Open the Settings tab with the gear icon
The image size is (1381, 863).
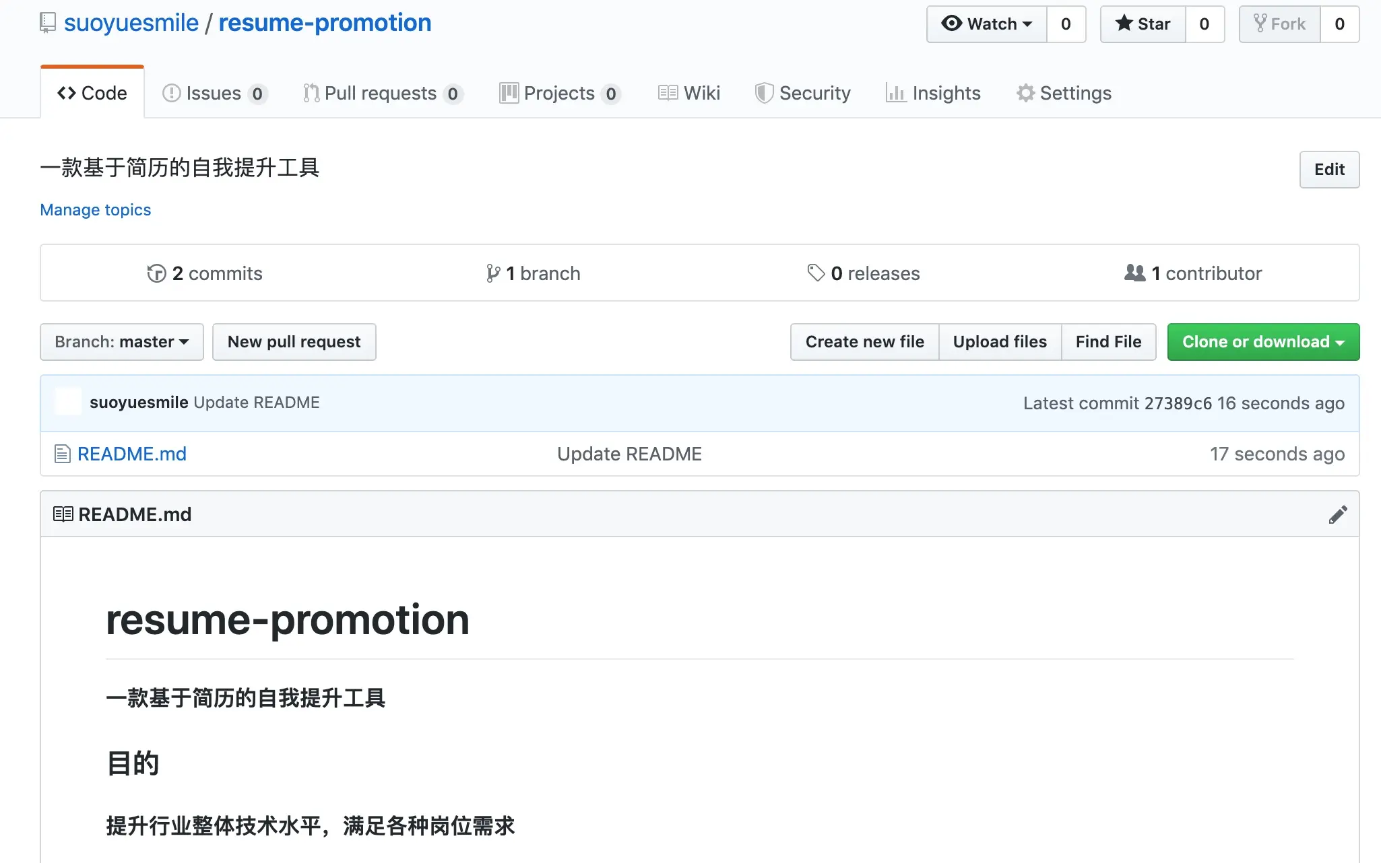[x=1064, y=94]
